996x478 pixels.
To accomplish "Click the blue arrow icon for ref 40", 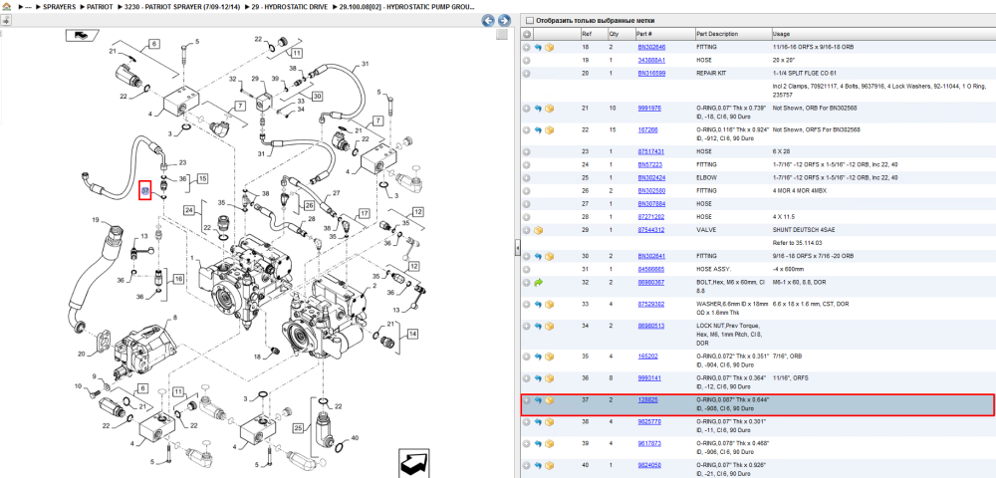I will (x=538, y=465).
